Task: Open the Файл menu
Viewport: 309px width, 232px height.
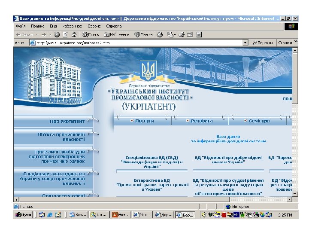Action: coord(21,26)
